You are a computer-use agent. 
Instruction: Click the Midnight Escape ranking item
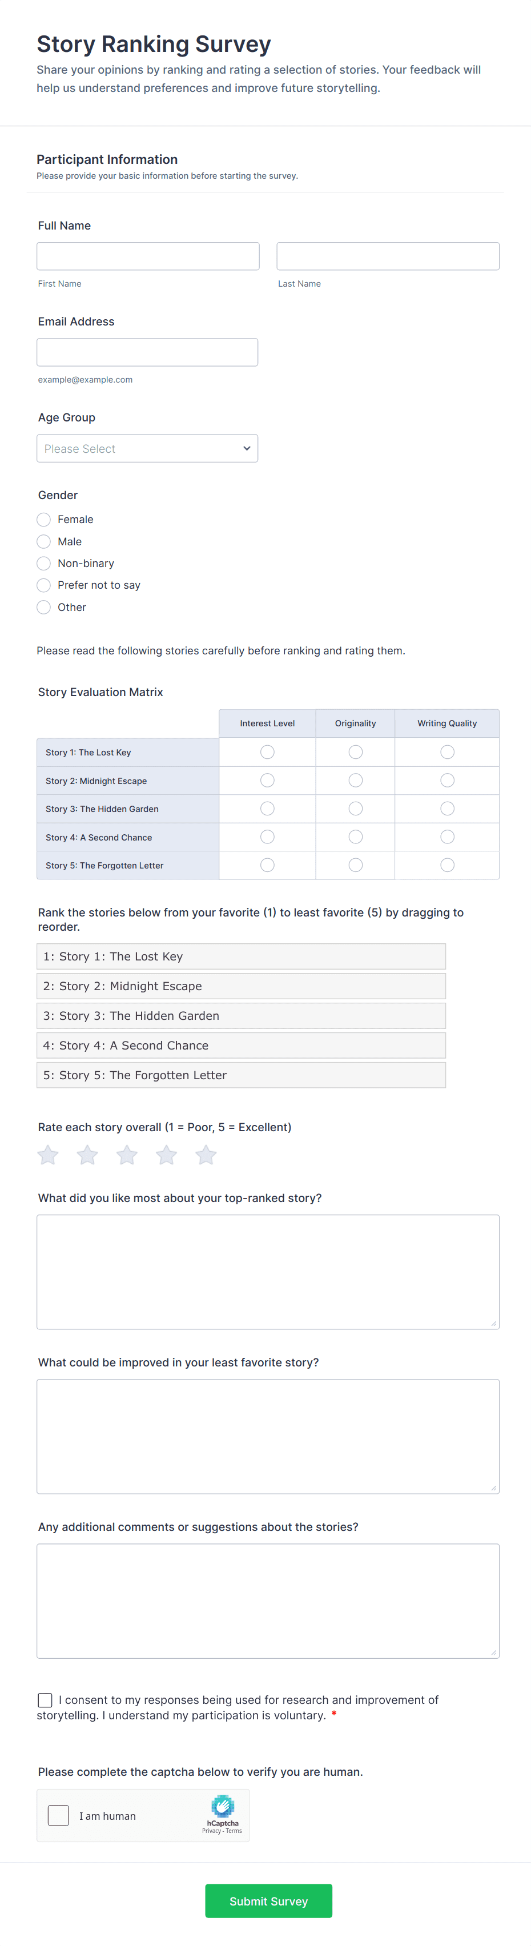tap(241, 986)
